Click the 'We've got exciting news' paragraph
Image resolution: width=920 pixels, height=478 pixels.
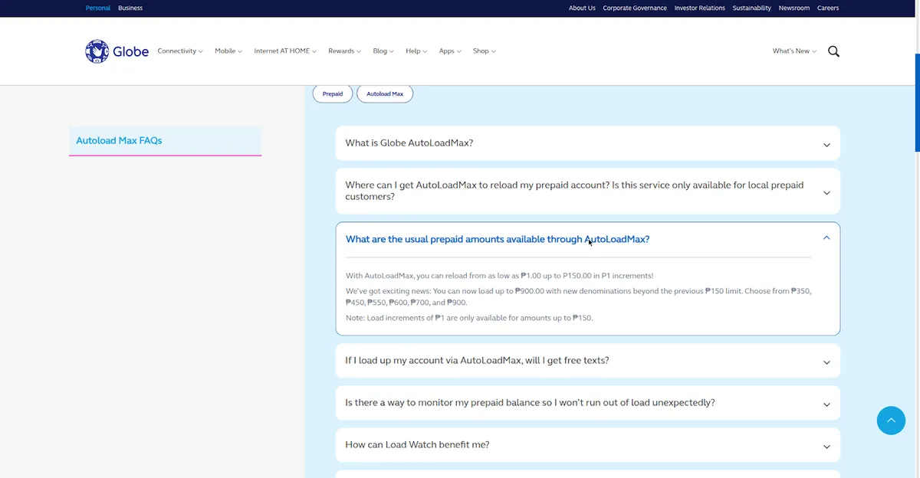pos(578,296)
